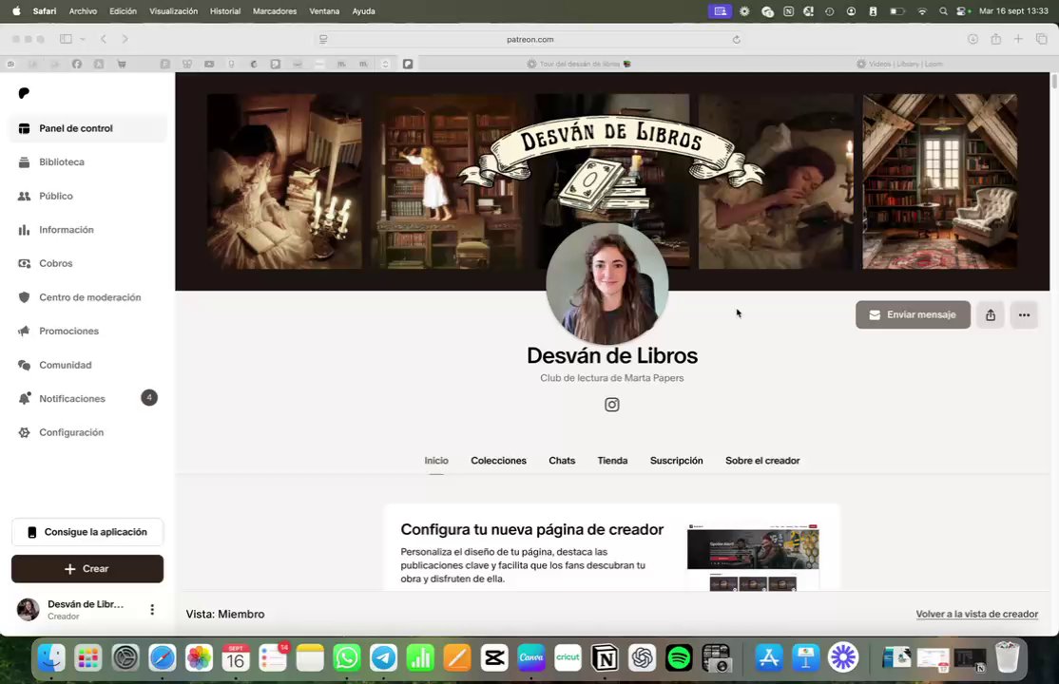
Task: Open the Archivo menu
Action: click(x=83, y=10)
